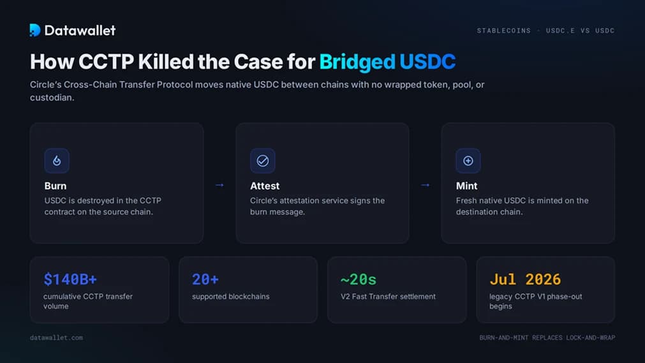The height and width of the screenshot is (363, 645).
Task: Click the Datawallet brand name text
Action: (80, 31)
